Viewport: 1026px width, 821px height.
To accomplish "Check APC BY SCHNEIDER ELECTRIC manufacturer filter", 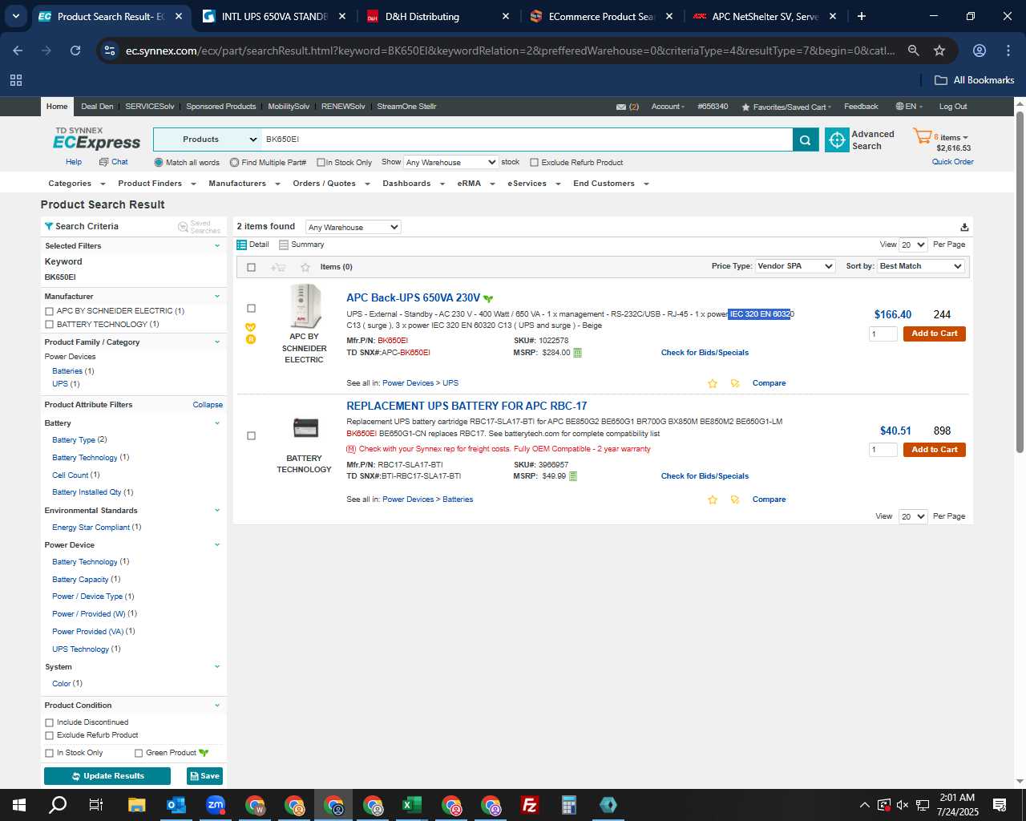I will pyautogui.click(x=50, y=311).
